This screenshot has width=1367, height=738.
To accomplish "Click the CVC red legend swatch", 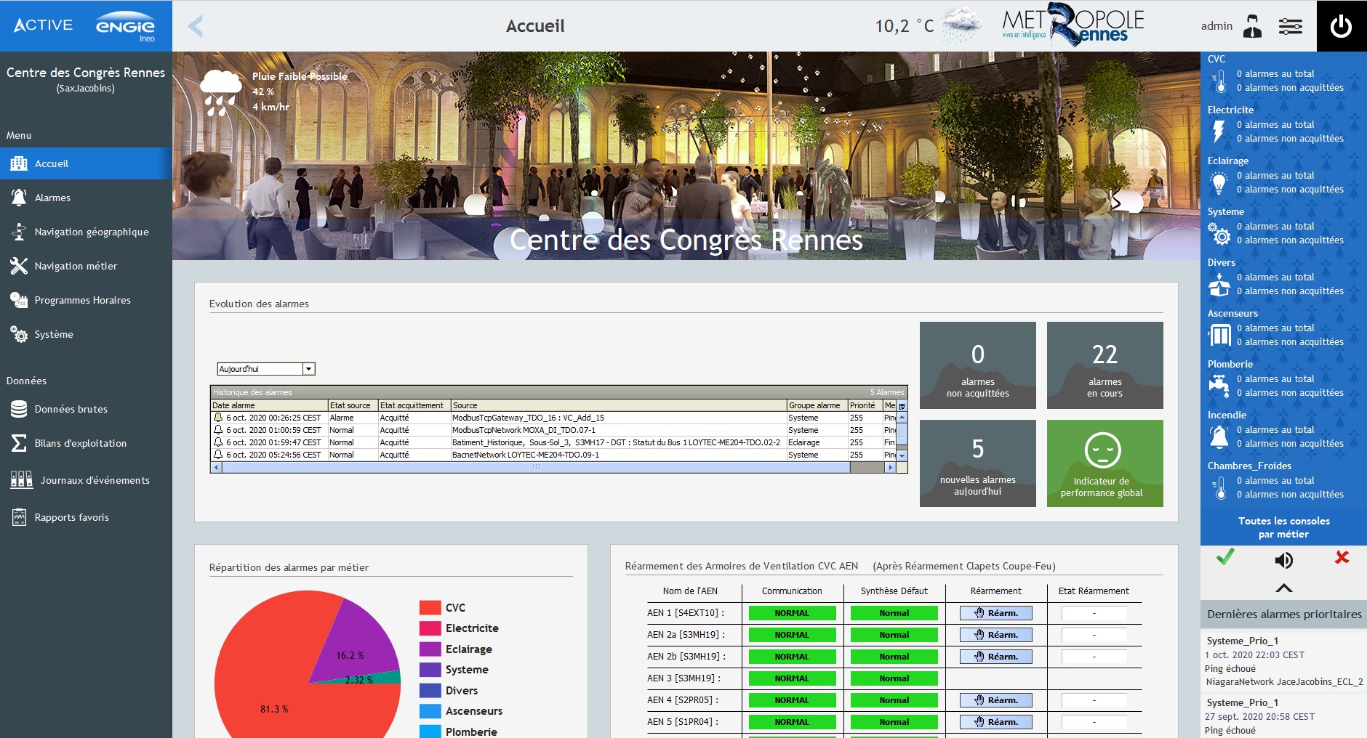I will click(430, 607).
